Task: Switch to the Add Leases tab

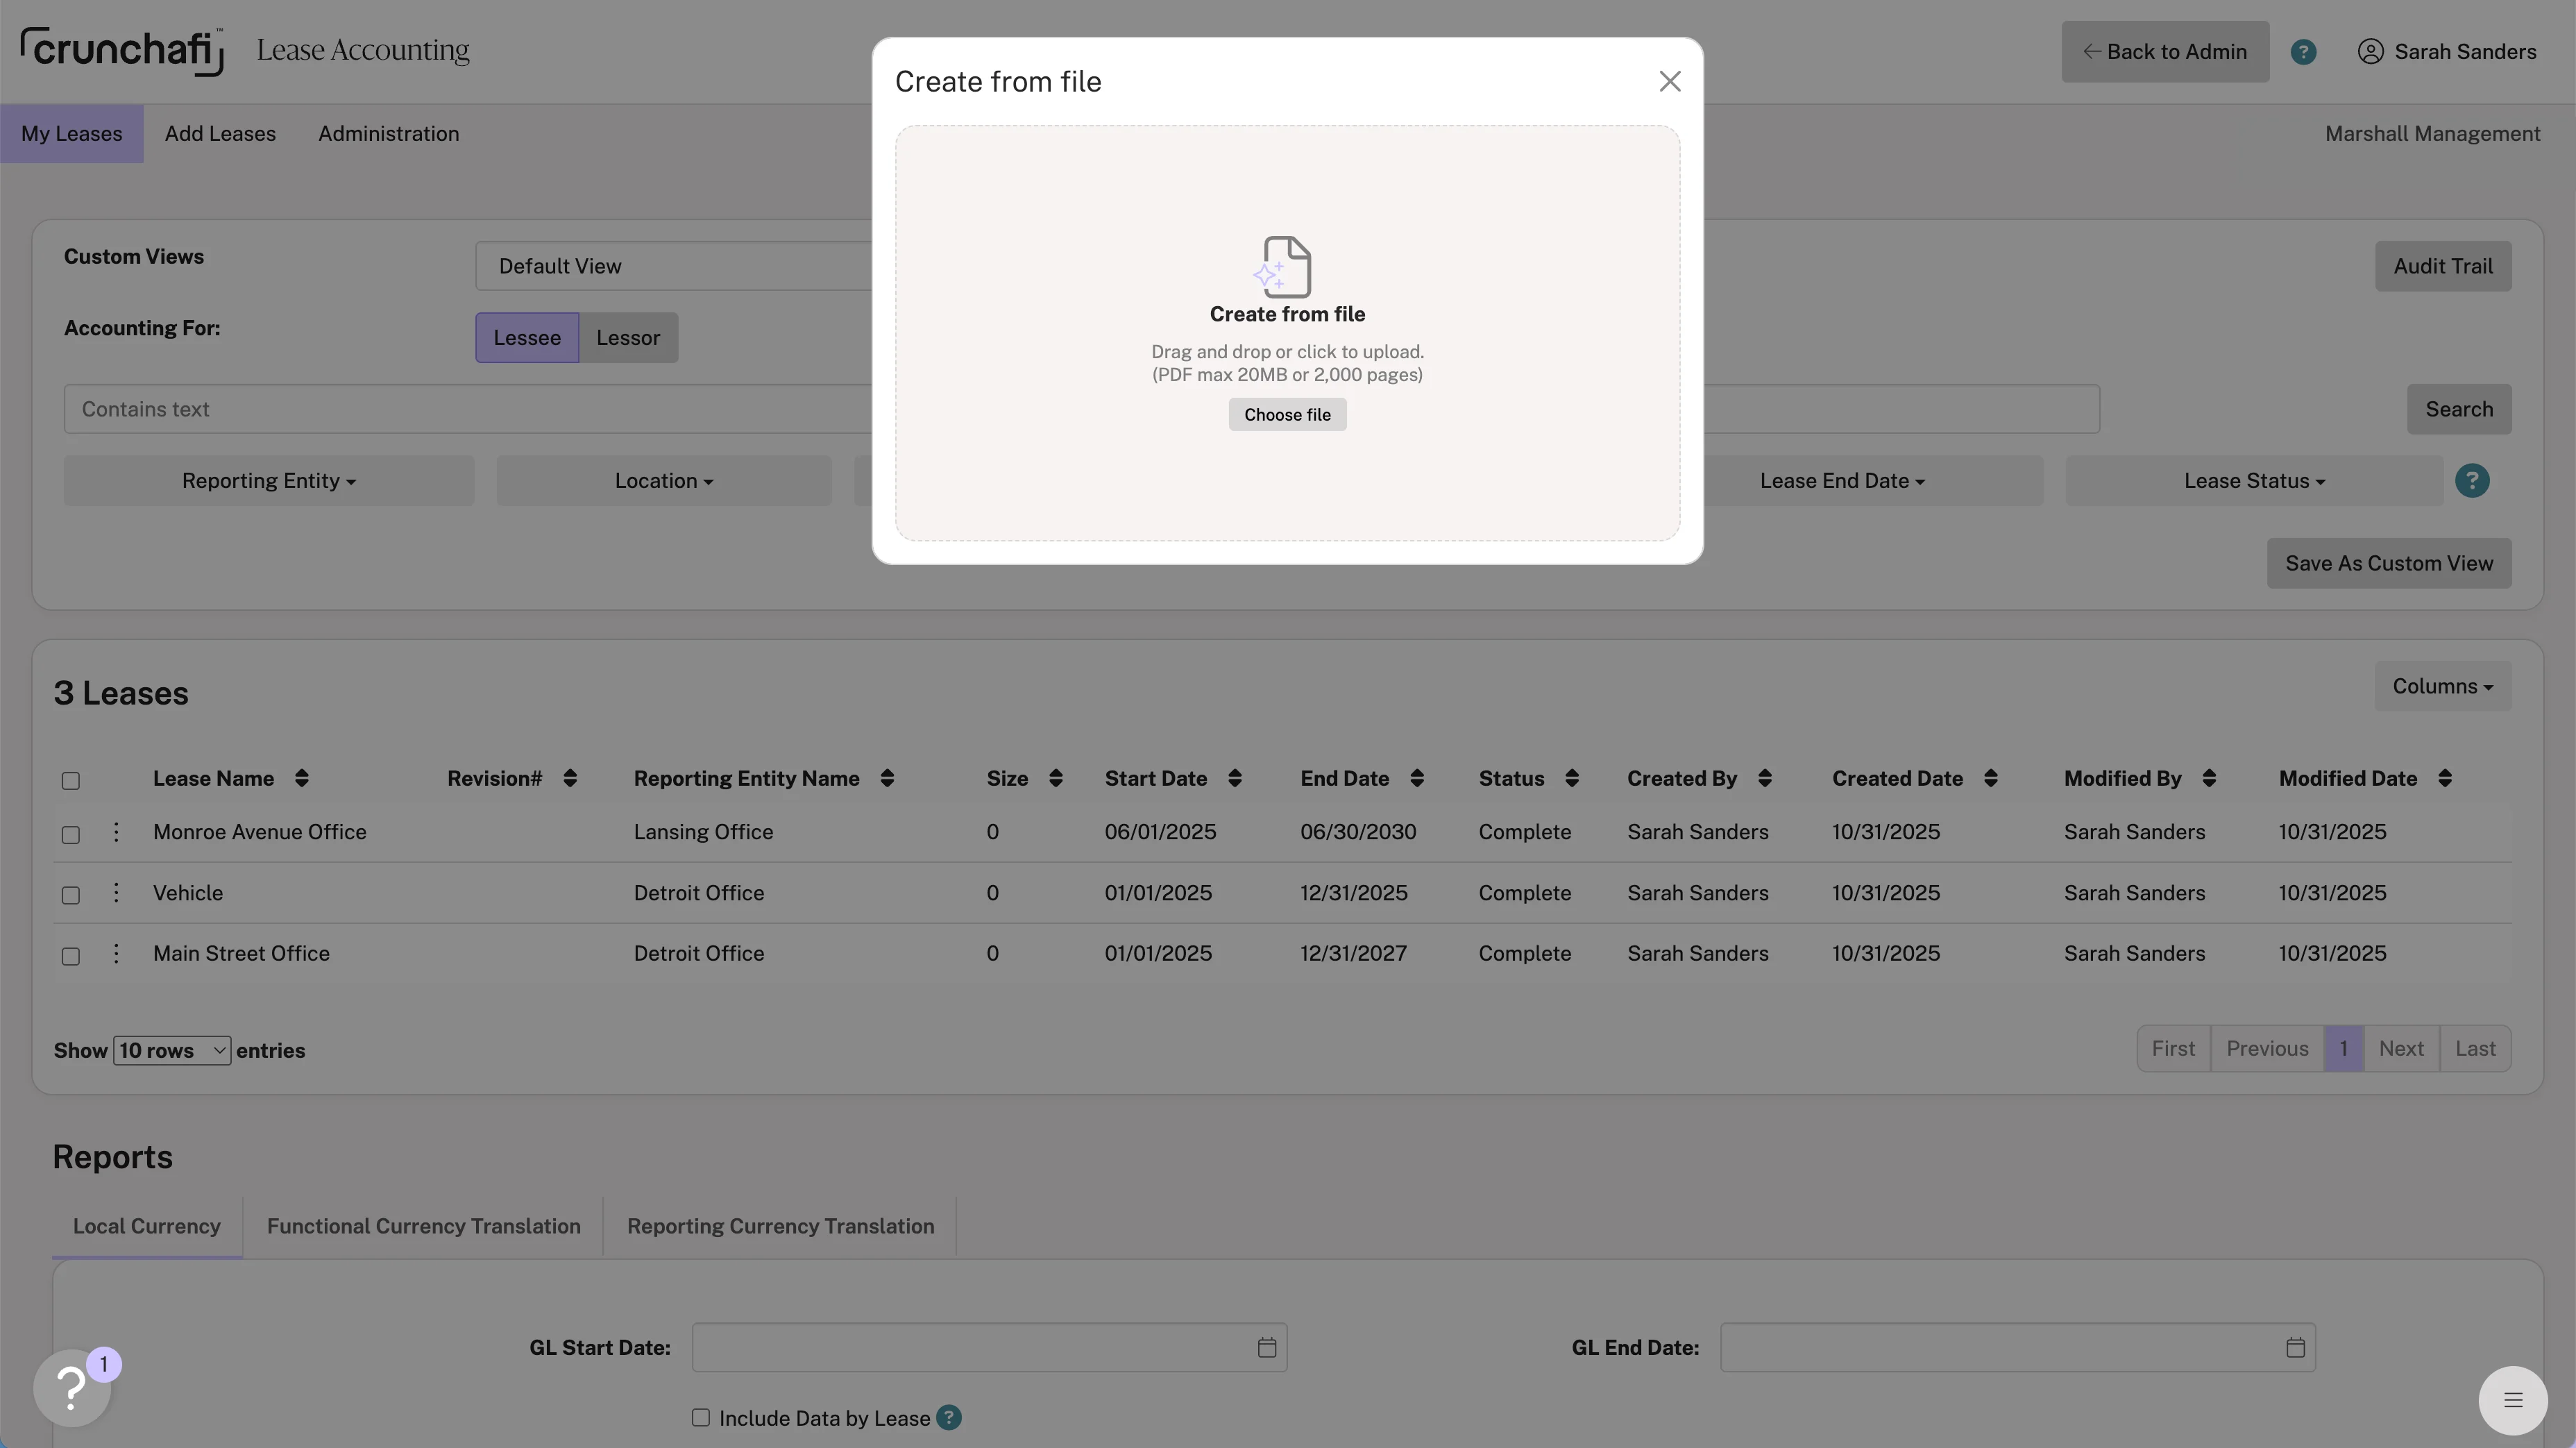Action: (x=220, y=134)
